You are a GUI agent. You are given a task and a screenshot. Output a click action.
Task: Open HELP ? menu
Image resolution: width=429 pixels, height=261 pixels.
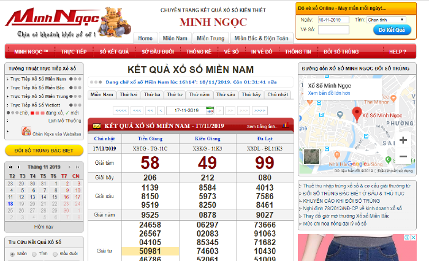pos(398,51)
